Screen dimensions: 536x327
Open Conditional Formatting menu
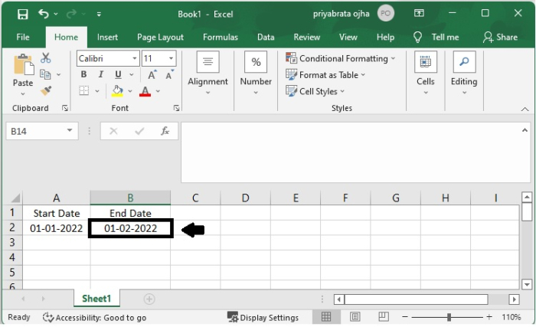pos(341,58)
